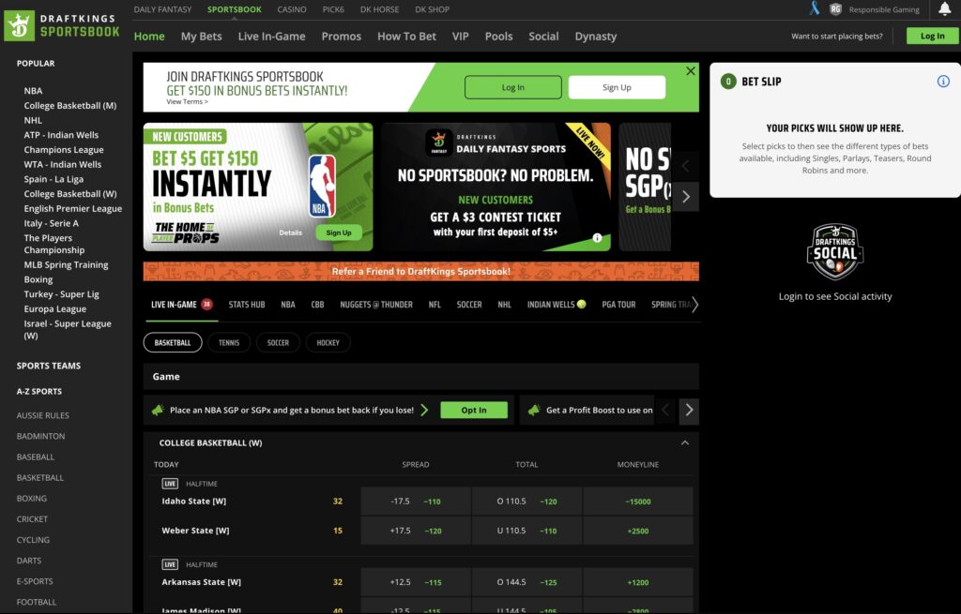The image size is (961, 614).
Task: Click the Opt In button
Action: (x=474, y=411)
